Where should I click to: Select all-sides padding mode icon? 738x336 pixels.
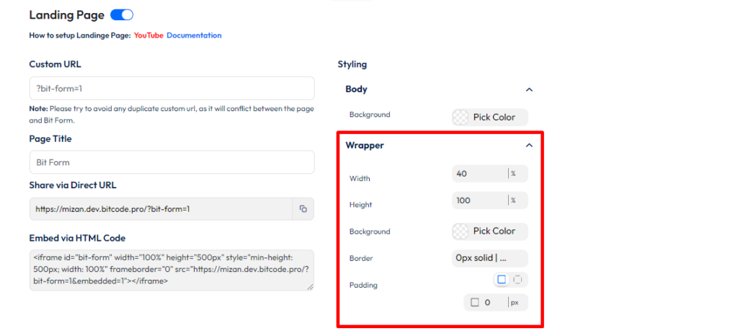point(502,280)
